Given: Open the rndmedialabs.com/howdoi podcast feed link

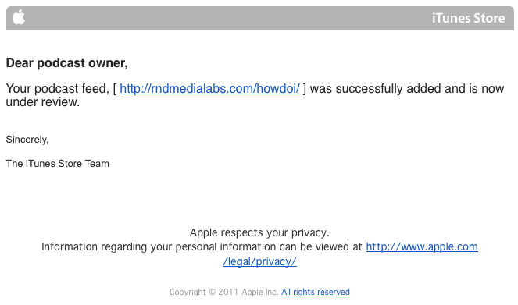Looking at the screenshot, I should 209,89.
